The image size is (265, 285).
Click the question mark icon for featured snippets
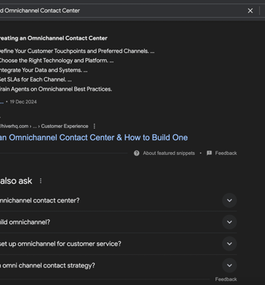136,153
